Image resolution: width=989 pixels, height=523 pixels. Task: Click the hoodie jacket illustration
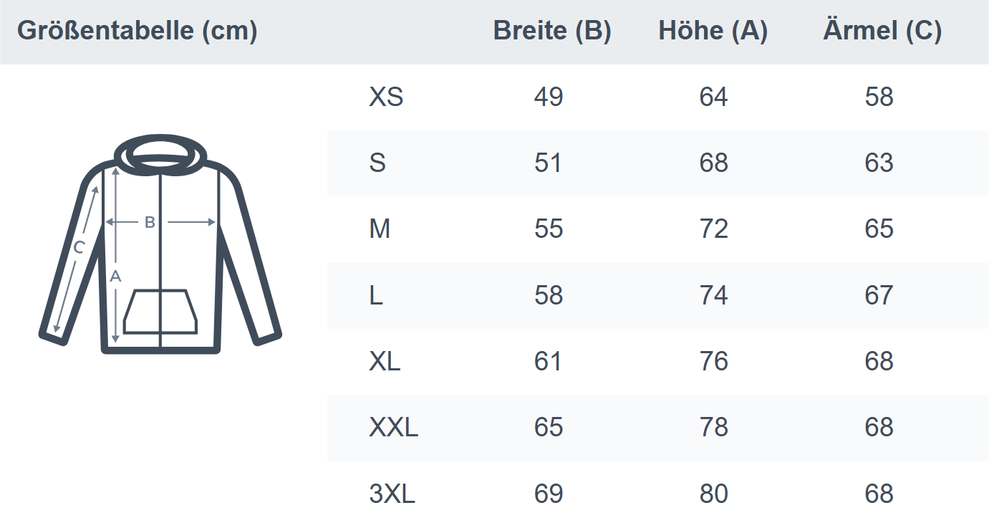pyautogui.click(x=160, y=244)
